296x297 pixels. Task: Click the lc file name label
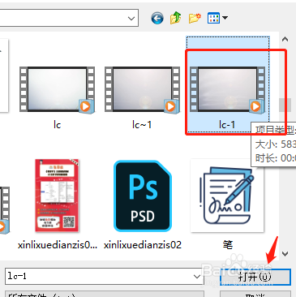tap(57, 125)
